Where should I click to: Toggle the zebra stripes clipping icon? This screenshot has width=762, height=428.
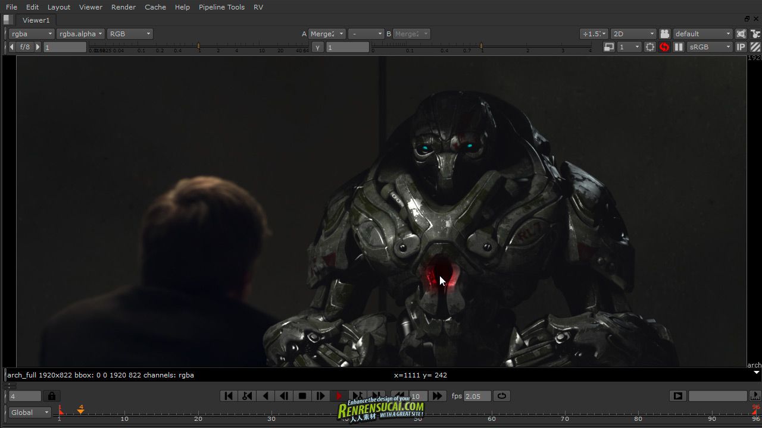[755, 47]
